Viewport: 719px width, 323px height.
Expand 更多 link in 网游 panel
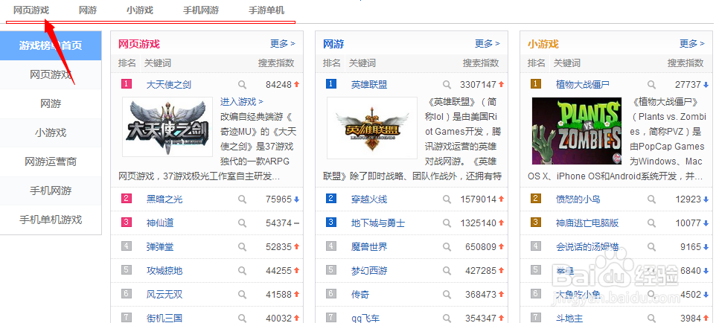(487, 44)
